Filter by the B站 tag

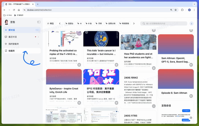[89, 23]
